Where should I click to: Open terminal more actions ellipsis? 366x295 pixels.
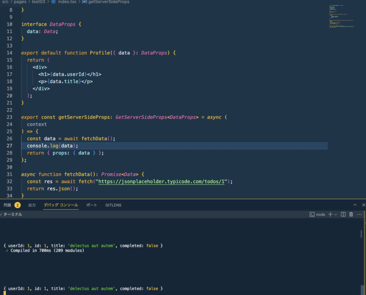(360, 214)
